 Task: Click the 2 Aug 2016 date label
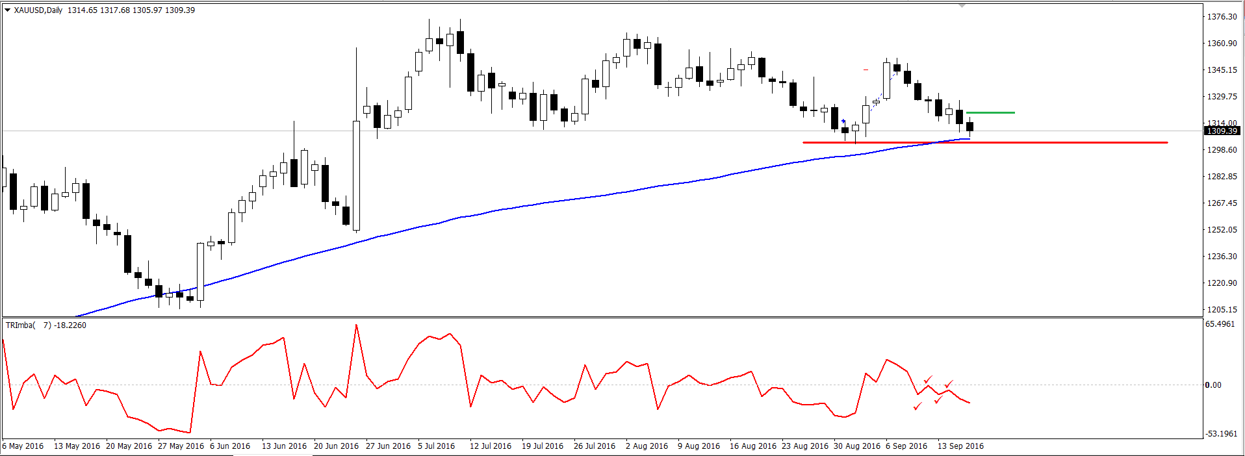coord(647,446)
